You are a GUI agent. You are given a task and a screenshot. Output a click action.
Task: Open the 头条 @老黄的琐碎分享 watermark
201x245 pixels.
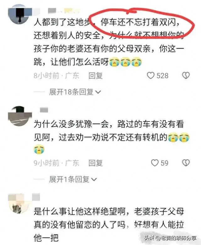(x=170, y=238)
